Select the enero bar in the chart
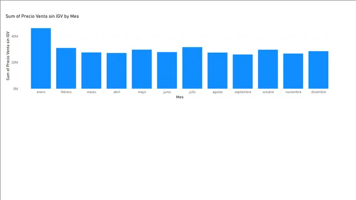The width and height of the screenshot is (356, 200). pyautogui.click(x=41, y=58)
